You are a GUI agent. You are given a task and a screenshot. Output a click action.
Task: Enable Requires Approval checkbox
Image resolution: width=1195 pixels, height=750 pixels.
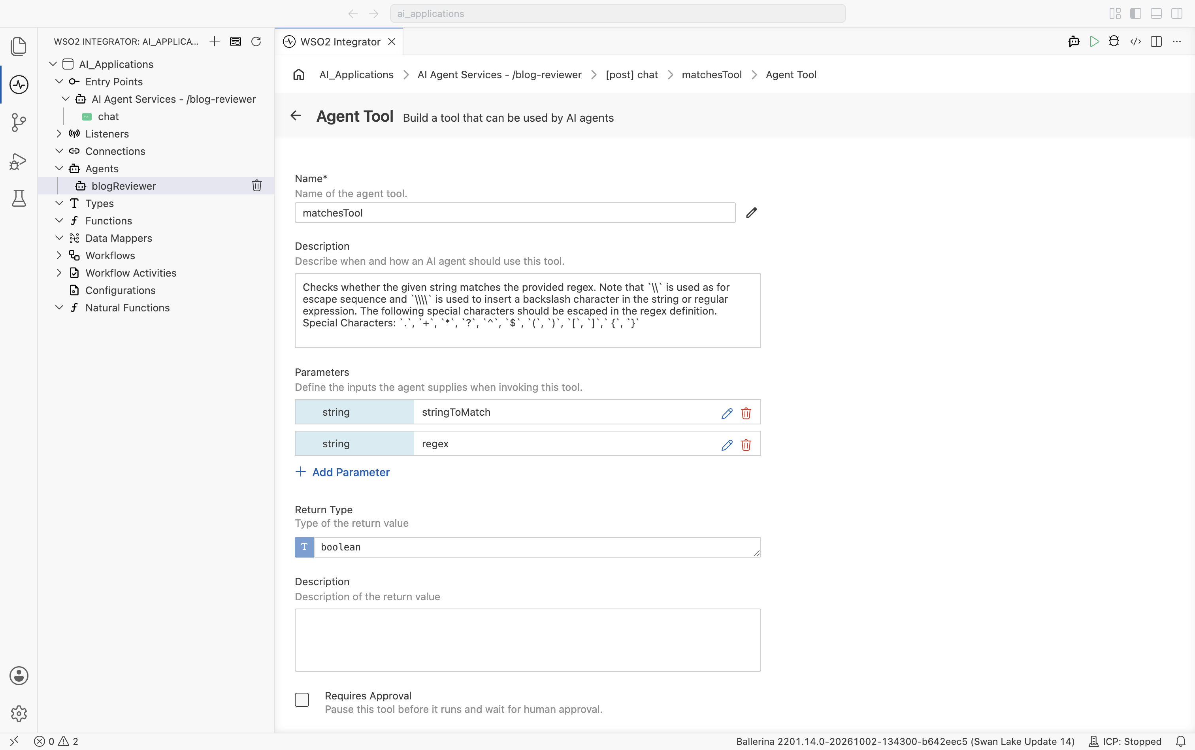tap(302, 700)
